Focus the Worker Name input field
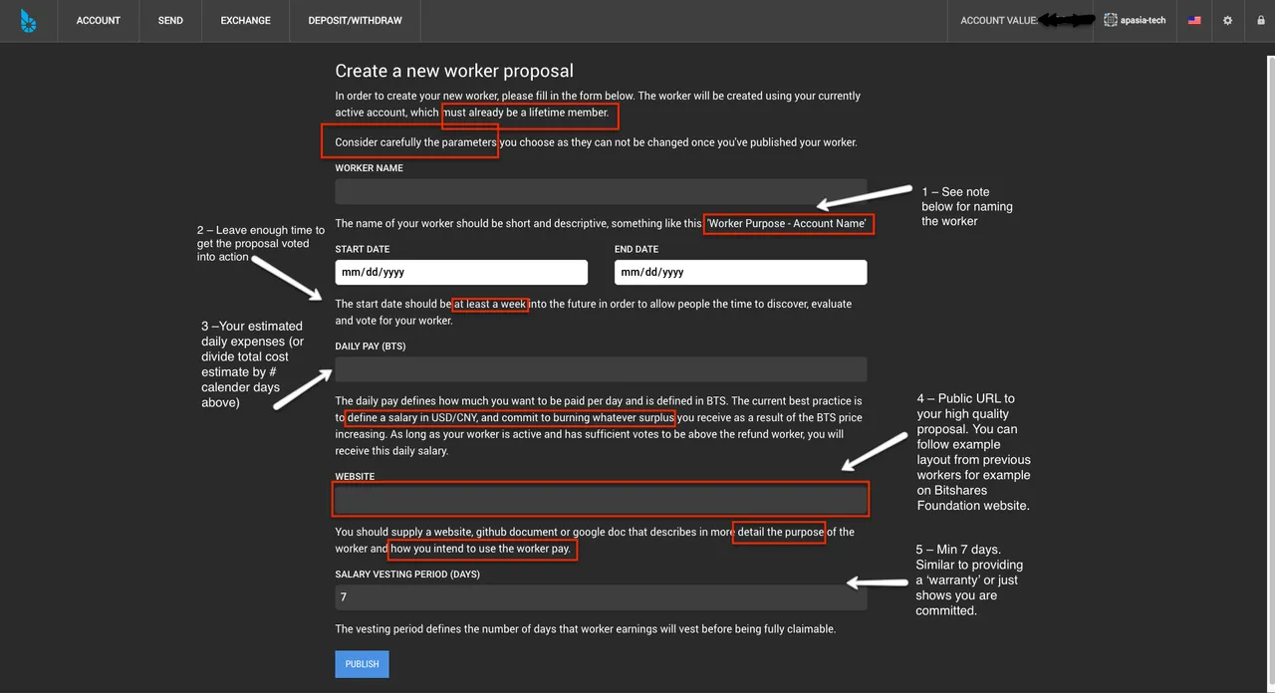Image resolution: width=1275 pixels, height=693 pixels. point(601,192)
